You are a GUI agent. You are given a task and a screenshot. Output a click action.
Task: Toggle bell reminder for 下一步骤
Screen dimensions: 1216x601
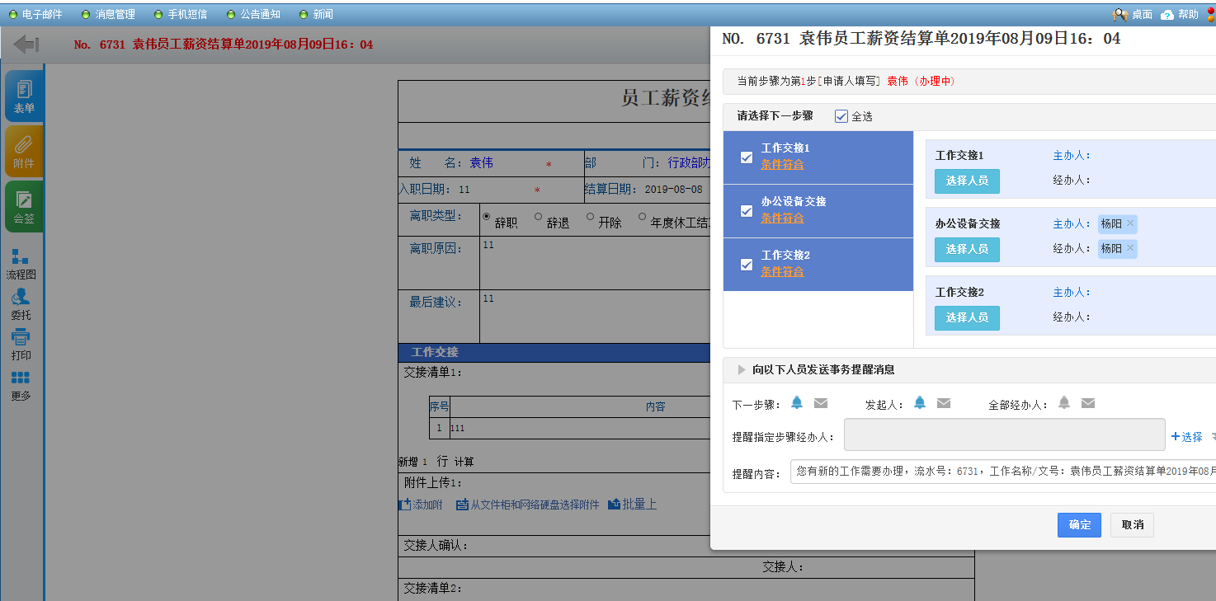pyautogui.click(x=797, y=403)
